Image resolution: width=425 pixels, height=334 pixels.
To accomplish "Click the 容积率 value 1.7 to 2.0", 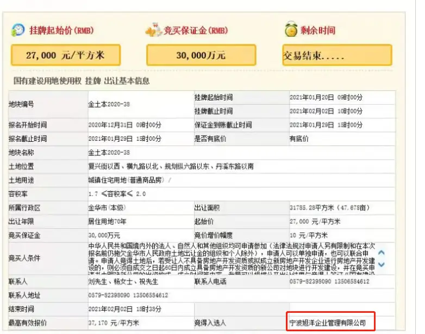I will (117, 194).
